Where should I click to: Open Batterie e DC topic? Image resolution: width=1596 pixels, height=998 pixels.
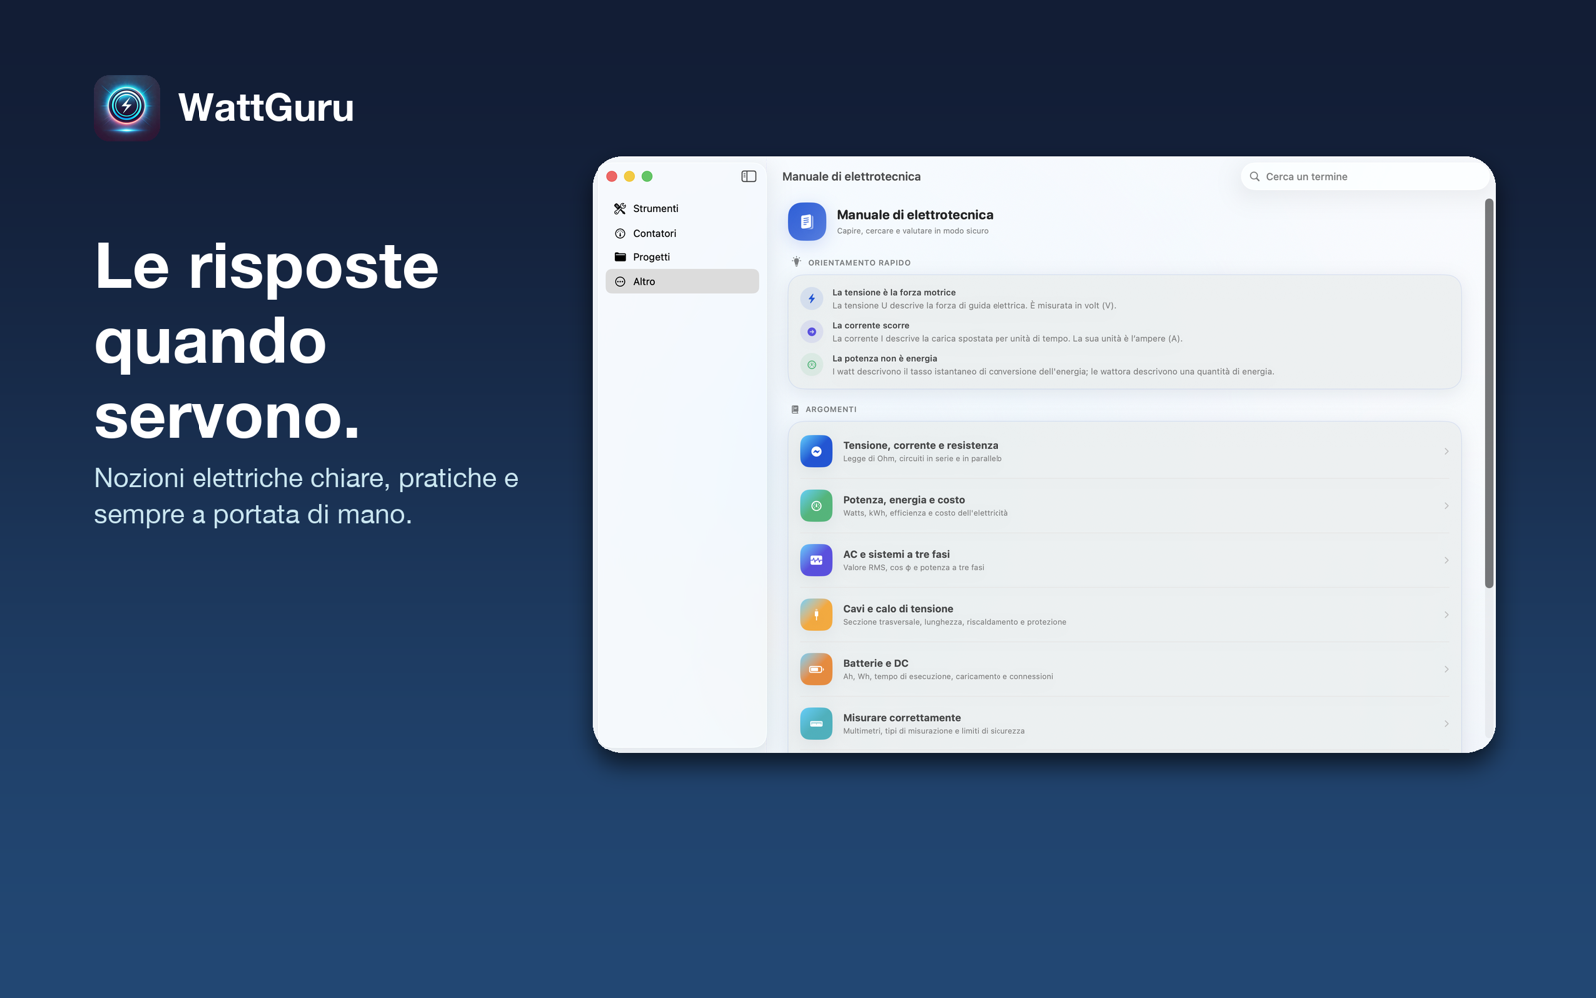click(1124, 669)
